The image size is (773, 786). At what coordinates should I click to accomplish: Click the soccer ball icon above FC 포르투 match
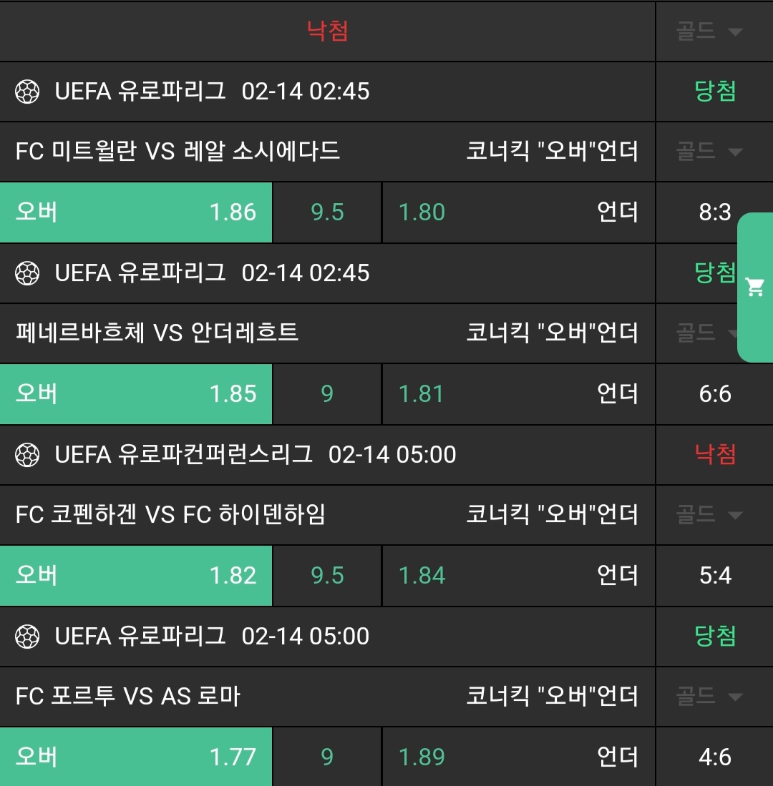tap(27, 637)
